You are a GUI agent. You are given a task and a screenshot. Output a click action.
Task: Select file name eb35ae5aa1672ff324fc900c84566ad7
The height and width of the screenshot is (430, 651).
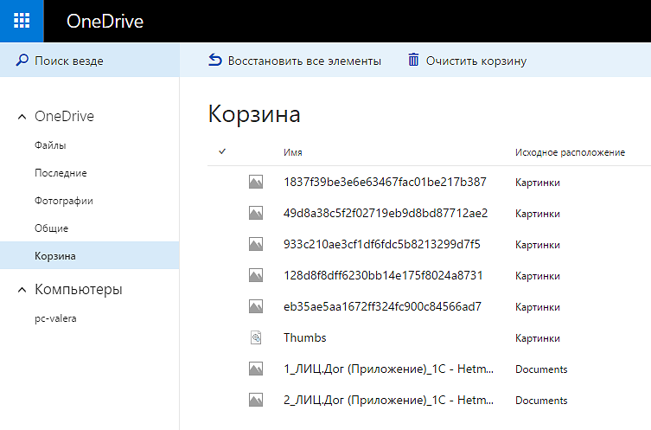382,306
